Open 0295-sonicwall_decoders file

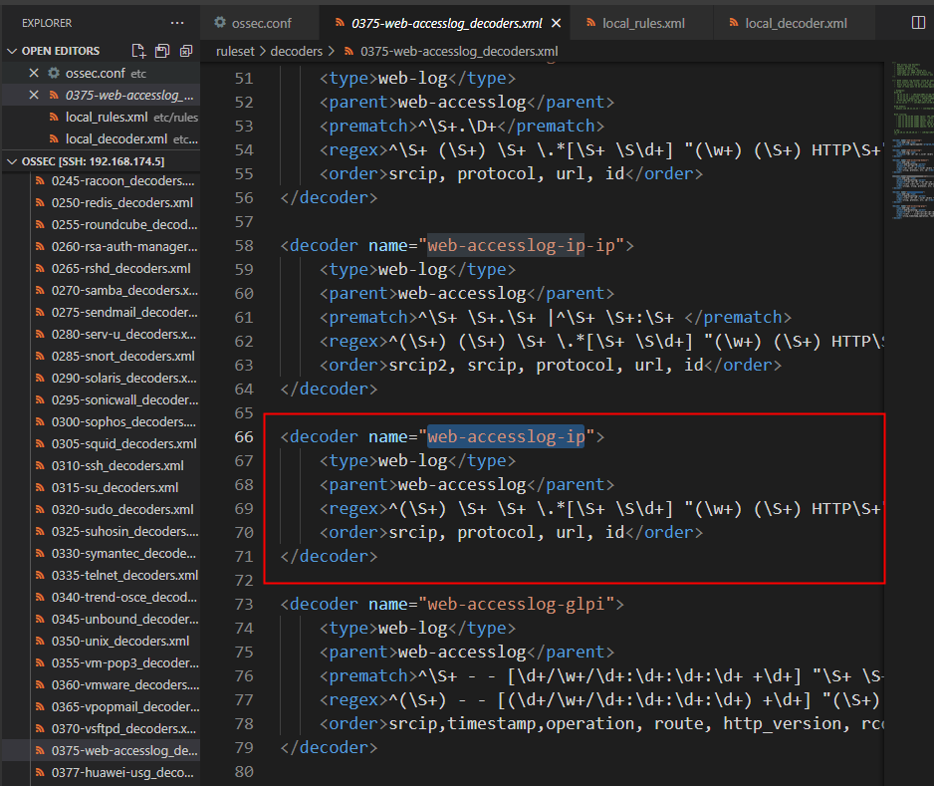point(102,399)
